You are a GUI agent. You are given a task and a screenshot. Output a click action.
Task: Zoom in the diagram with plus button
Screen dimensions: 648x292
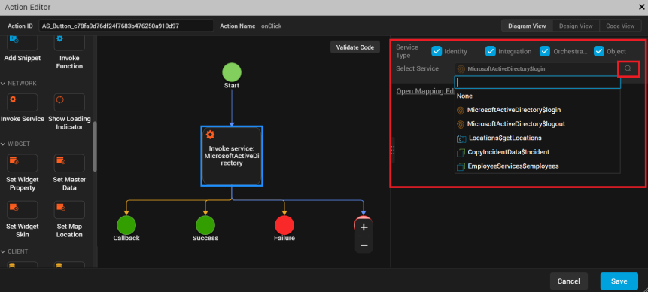pyautogui.click(x=364, y=227)
